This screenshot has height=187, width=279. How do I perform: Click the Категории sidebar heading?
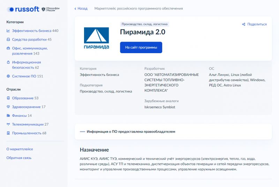pyautogui.click(x=15, y=22)
